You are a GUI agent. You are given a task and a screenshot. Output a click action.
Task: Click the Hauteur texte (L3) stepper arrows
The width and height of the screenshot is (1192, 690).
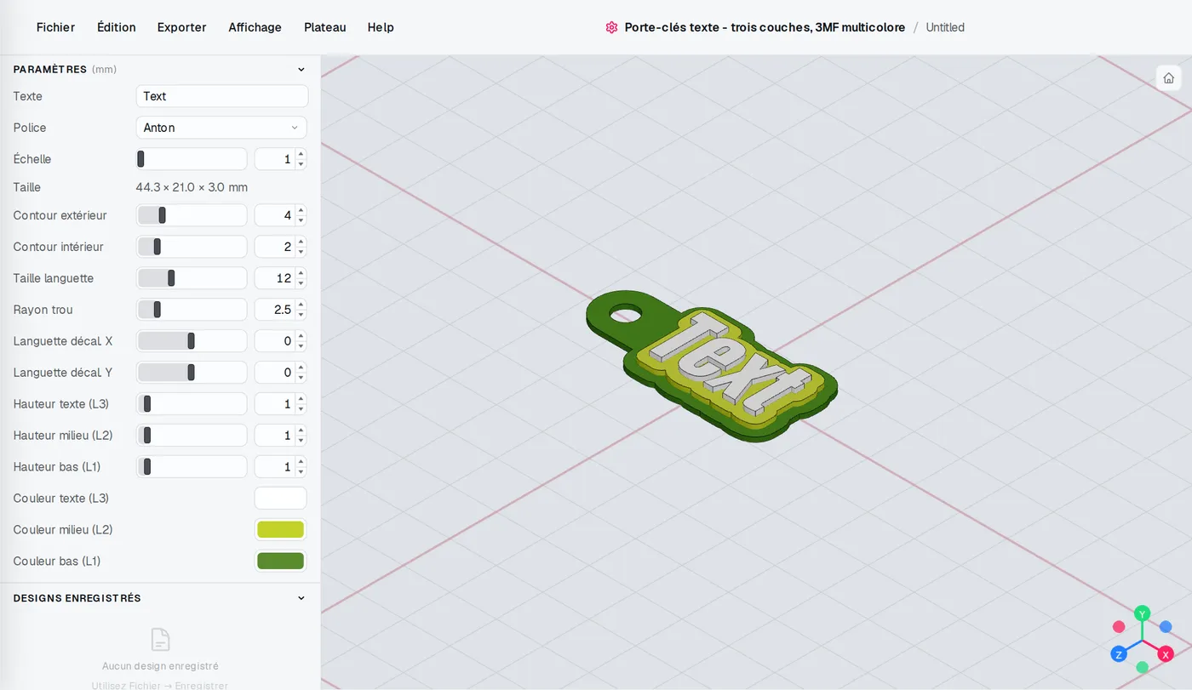(301, 404)
